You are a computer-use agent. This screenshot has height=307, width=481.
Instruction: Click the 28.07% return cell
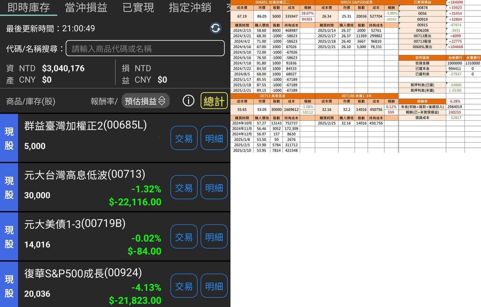click(x=307, y=13)
